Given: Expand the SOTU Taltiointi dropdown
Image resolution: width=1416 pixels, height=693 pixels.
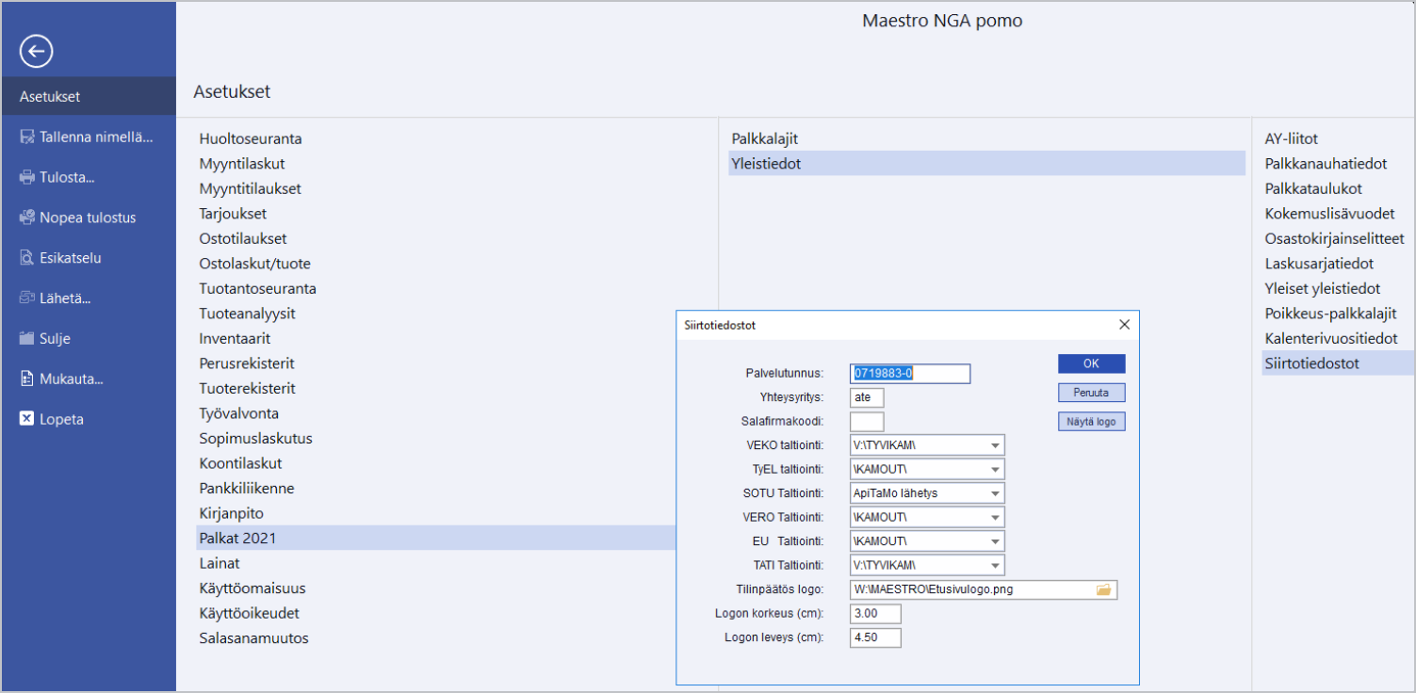Looking at the screenshot, I should coord(995,493).
